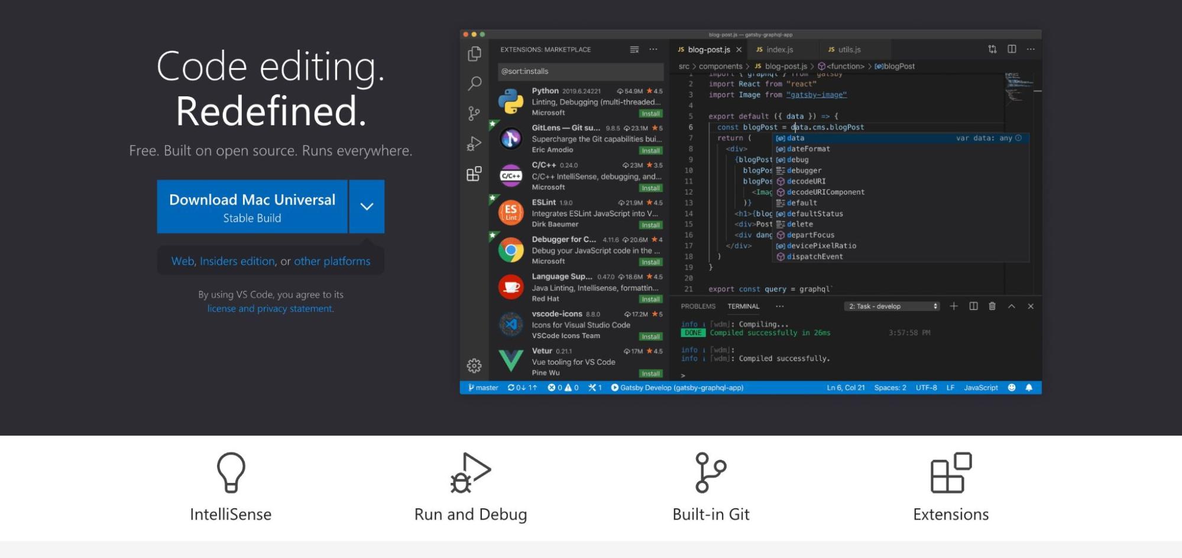Open Source Control icon in activity bar
Viewport: 1182px width, 558px height.
(474, 113)
